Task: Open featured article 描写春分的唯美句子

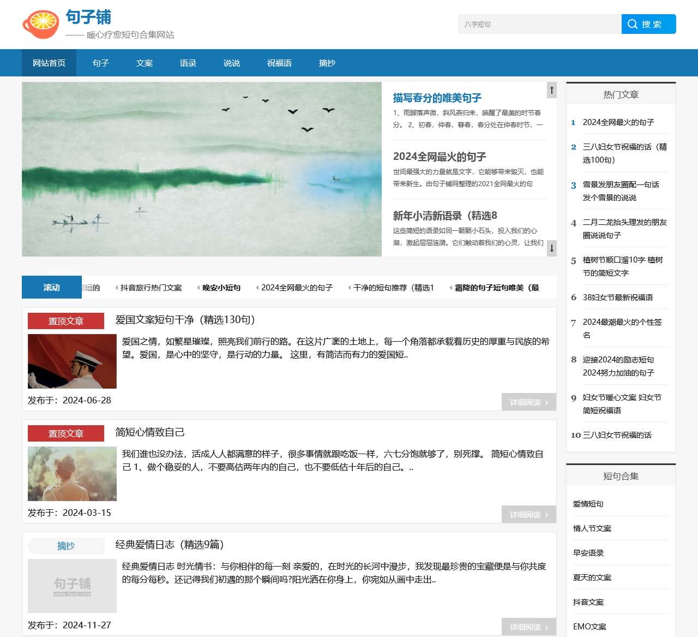Action: point(437,98)
